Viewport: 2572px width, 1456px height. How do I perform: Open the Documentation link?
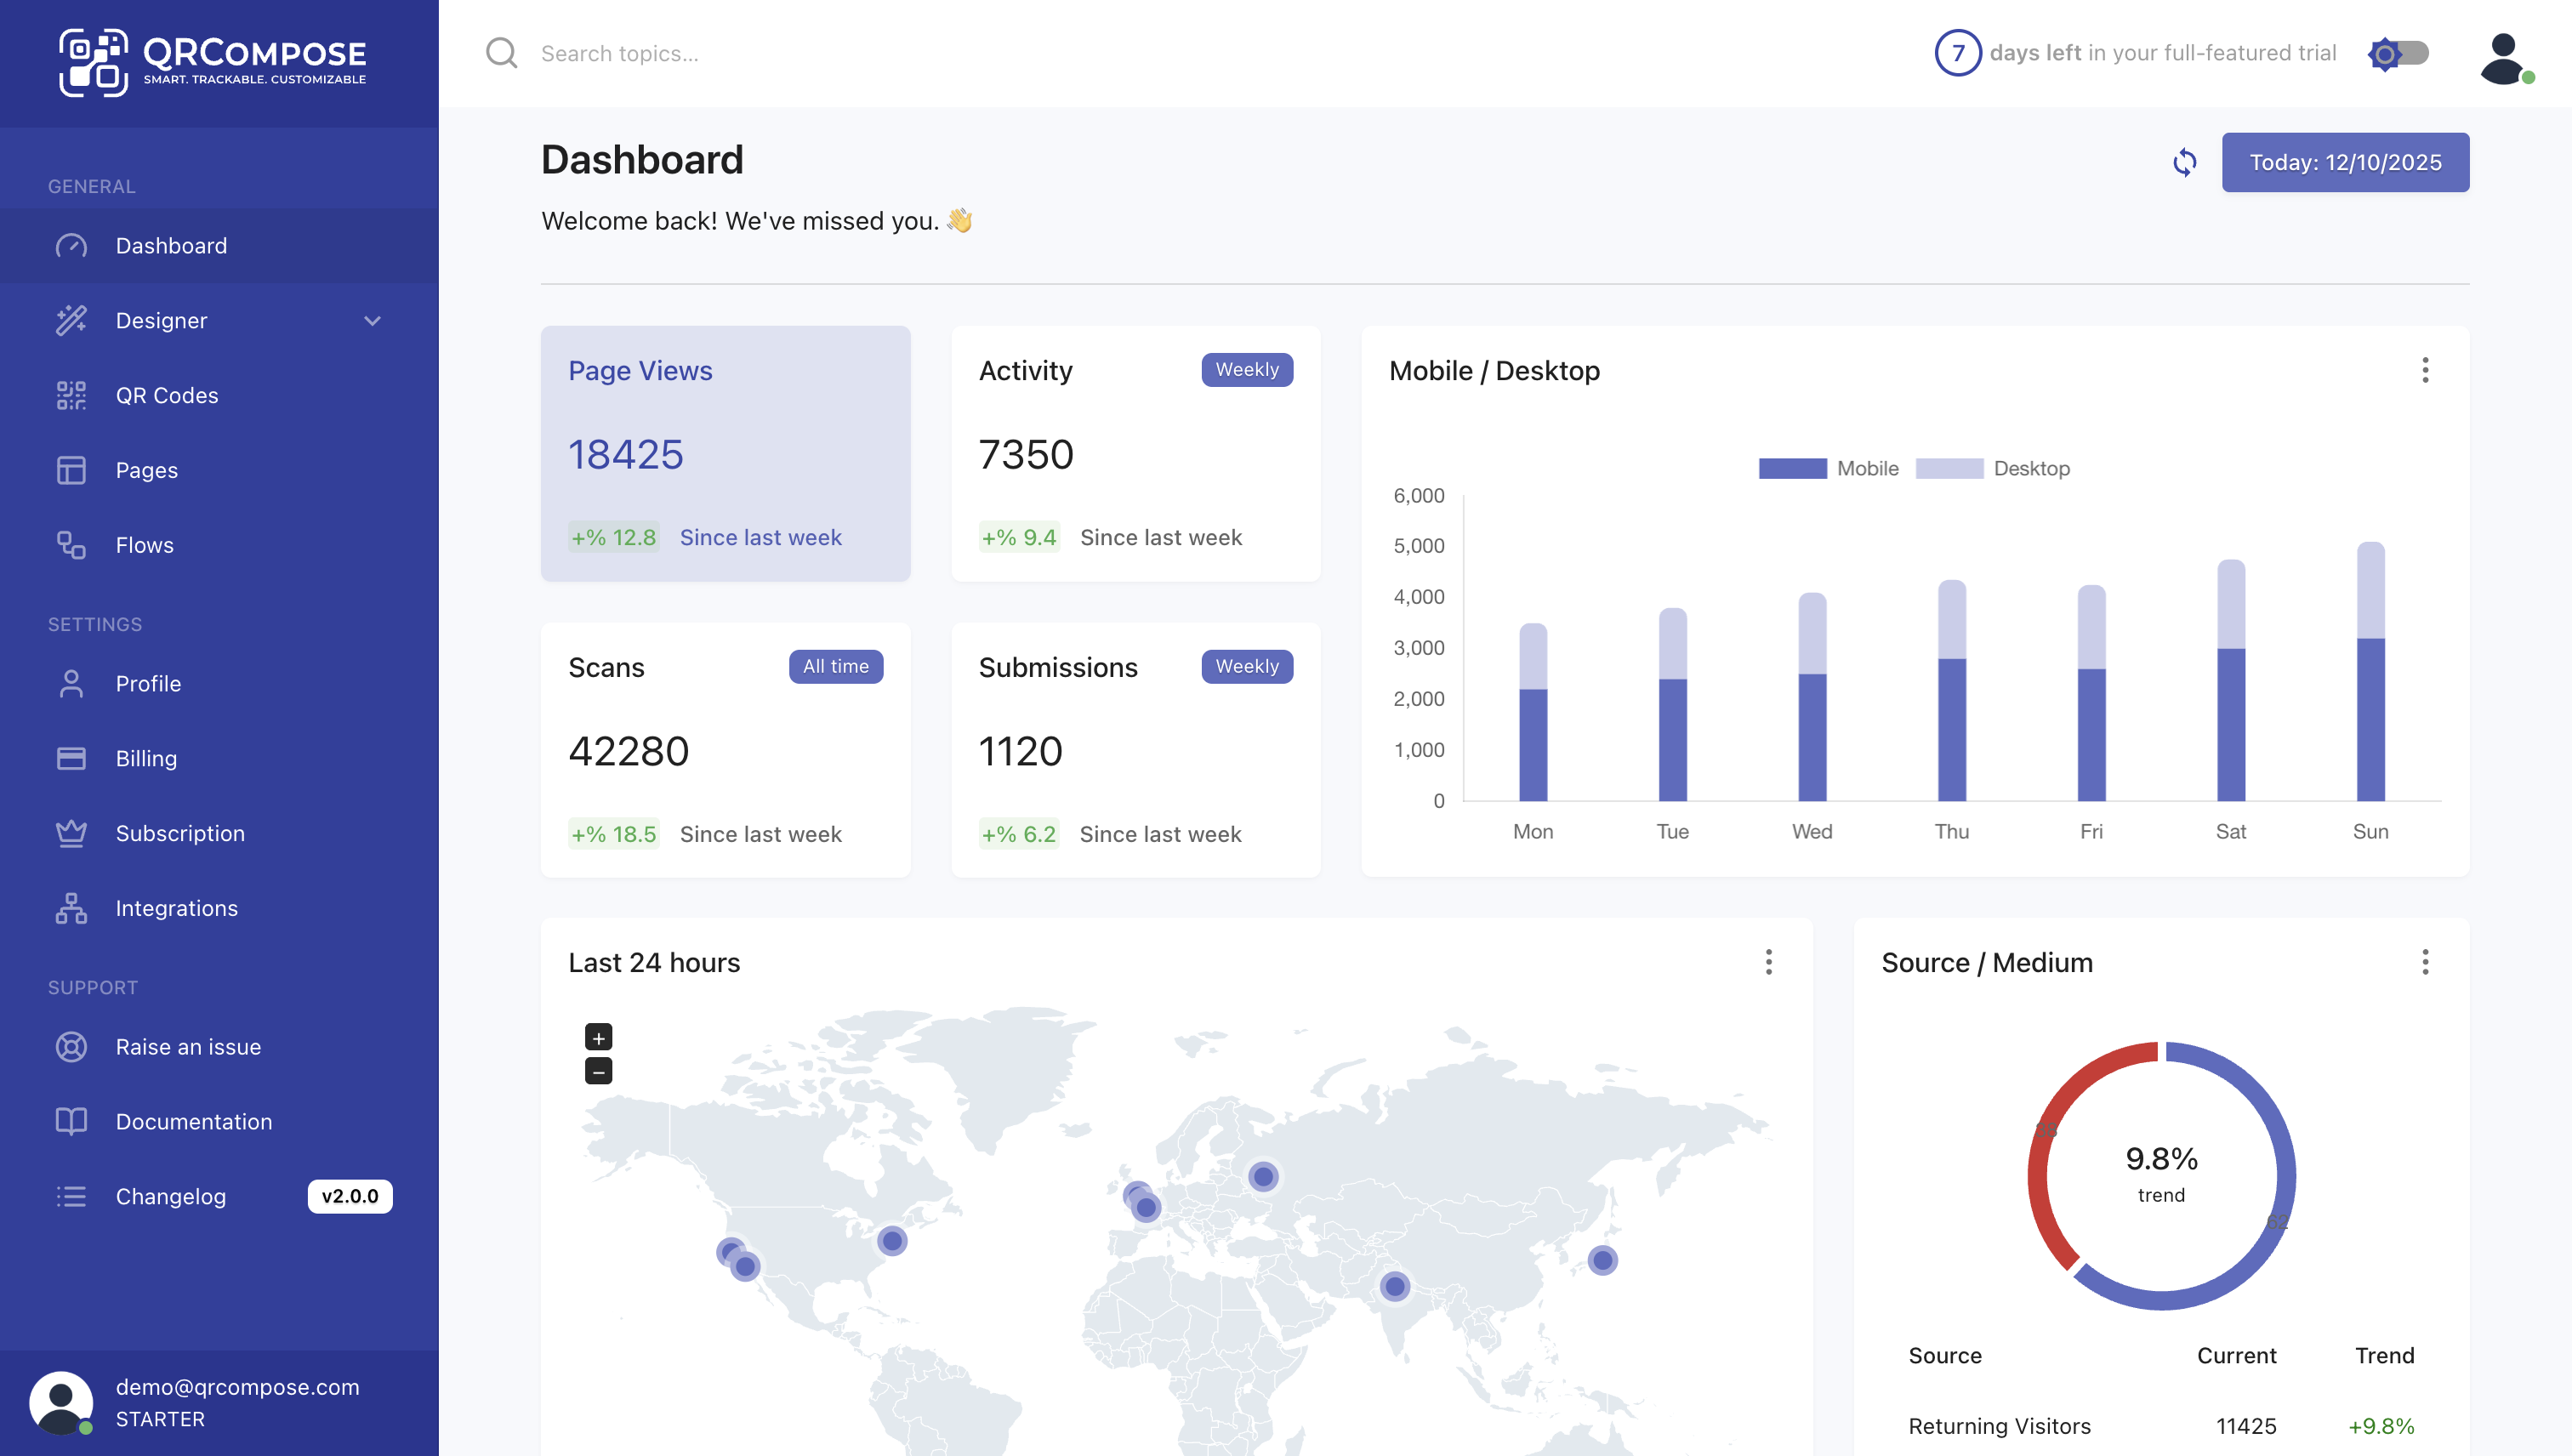tap(194, 1121)
